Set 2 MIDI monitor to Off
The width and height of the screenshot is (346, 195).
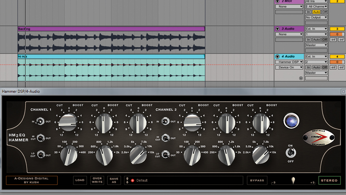coord(324,12)
